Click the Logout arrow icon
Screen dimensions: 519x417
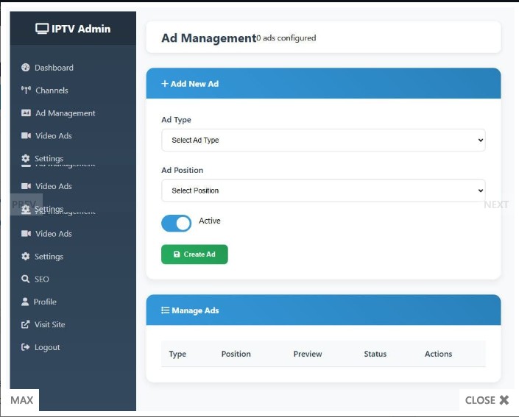[x=26, y=348]
